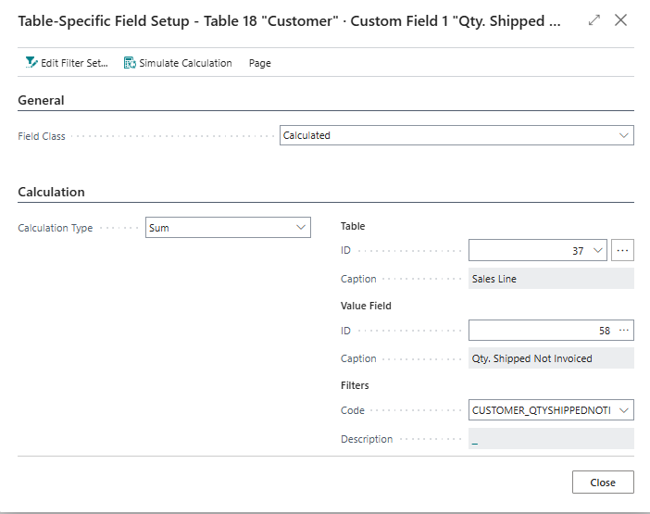Expand the Filters Code dropdown arrow

[623, 410]
